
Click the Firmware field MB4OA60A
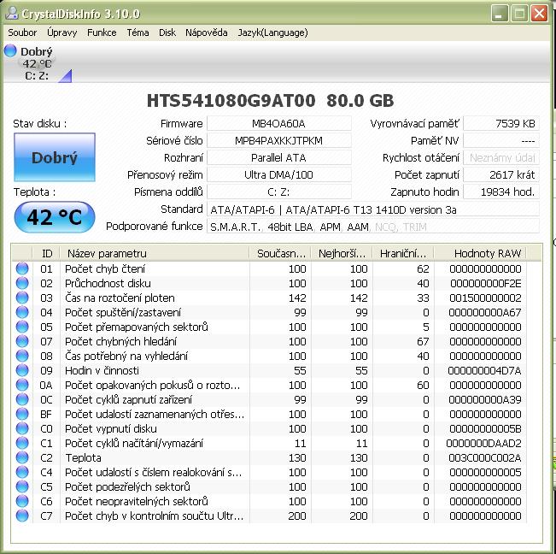click(278, 124)
